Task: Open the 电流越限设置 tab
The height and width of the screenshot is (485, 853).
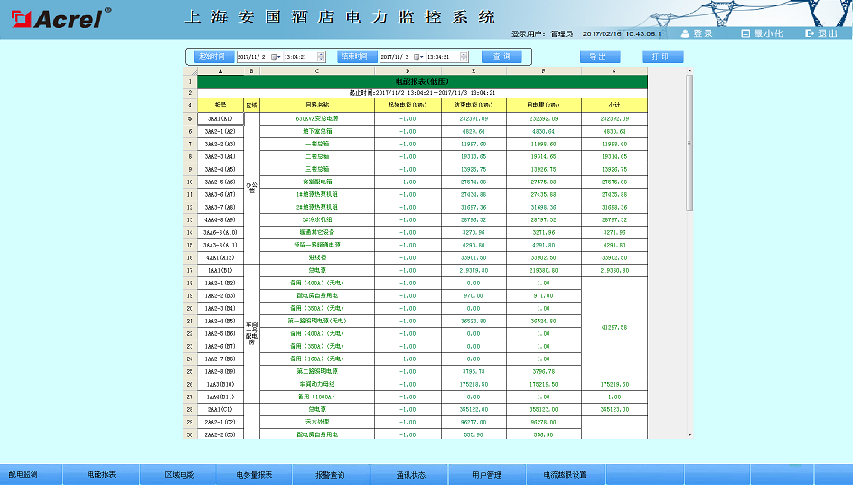Action: (565, 474)
